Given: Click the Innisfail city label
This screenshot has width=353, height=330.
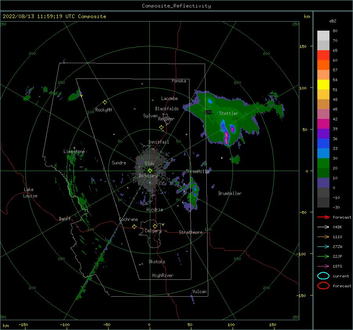Looking at the screenshot, I should 158,142.
